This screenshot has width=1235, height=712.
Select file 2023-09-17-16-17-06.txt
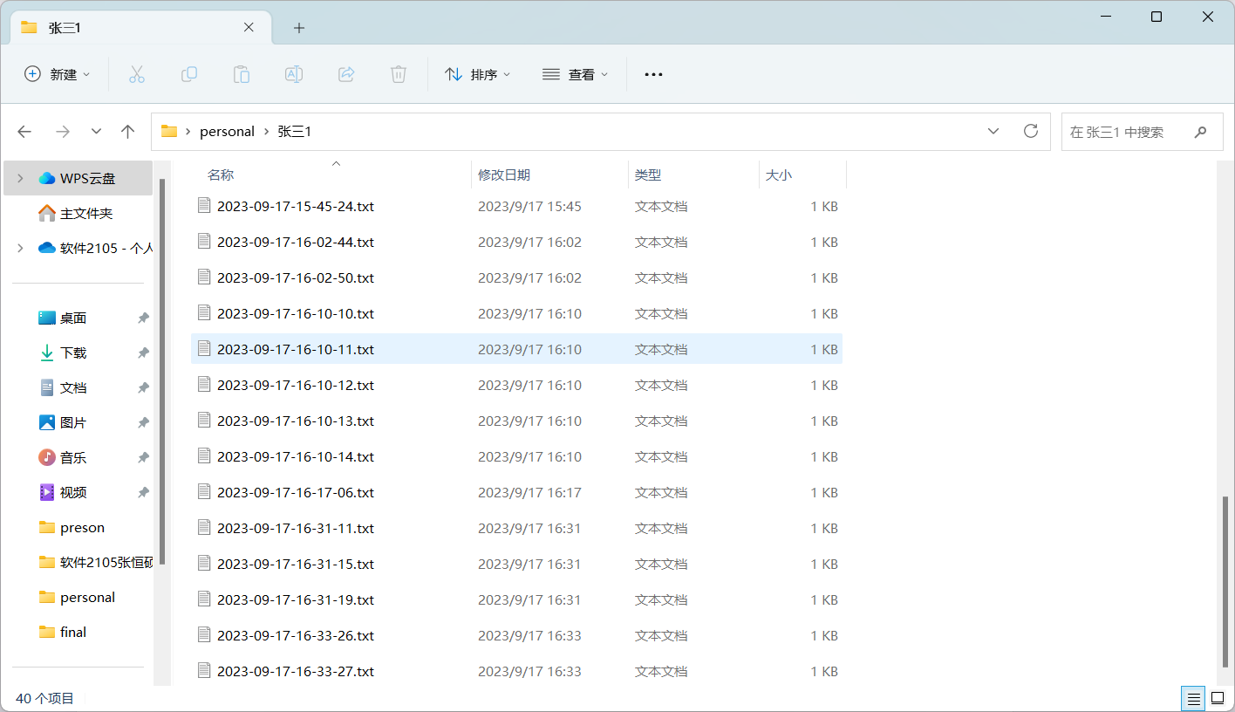click(516, 492)
